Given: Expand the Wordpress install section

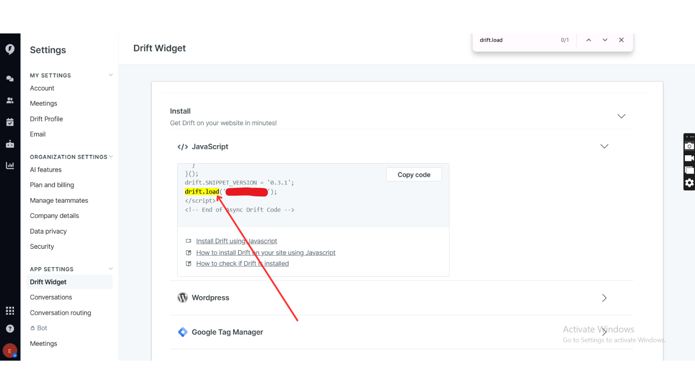Looking at the screenshot, I should click(604, 298).
